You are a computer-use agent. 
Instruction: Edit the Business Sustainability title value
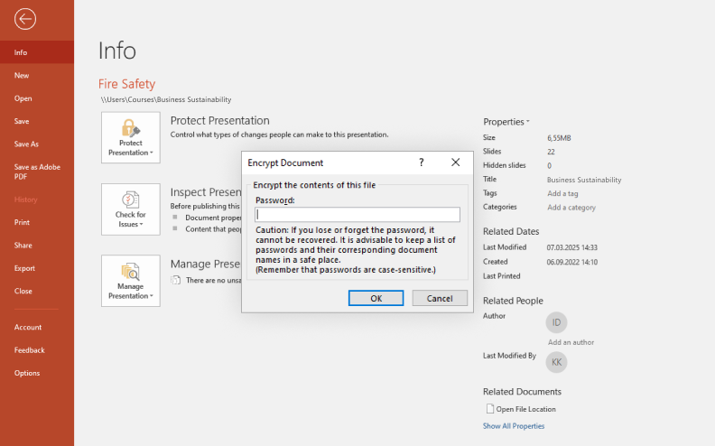pos(584,180)
